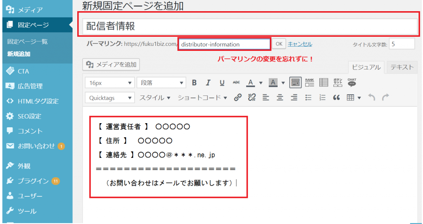Image resolution: width=423 pixels, height=224 pixels.
Task: Redo the last edit
Action: tap(386, 98)
